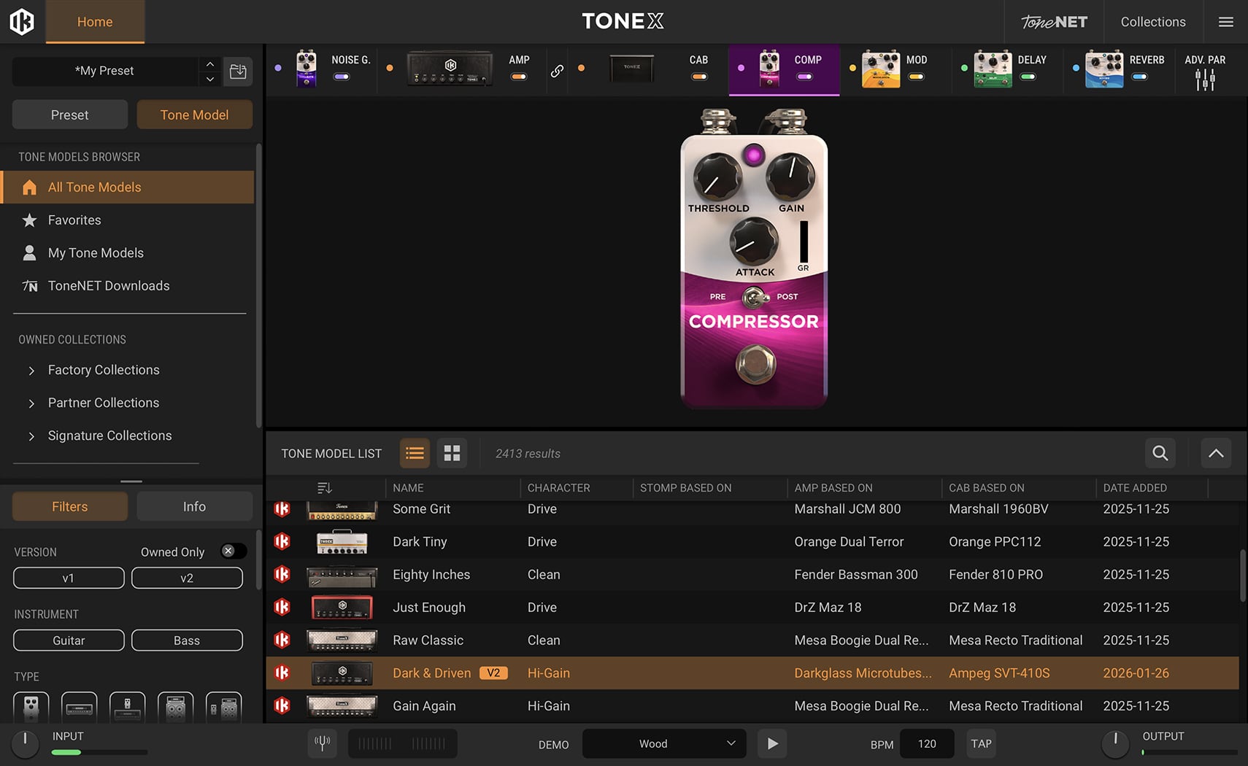Open the Collections tab in header
The height and width of the screenshot is (766, 1248).
[1152, 22]
